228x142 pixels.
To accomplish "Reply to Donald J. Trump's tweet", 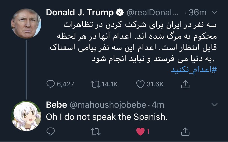I will (51, 84).
